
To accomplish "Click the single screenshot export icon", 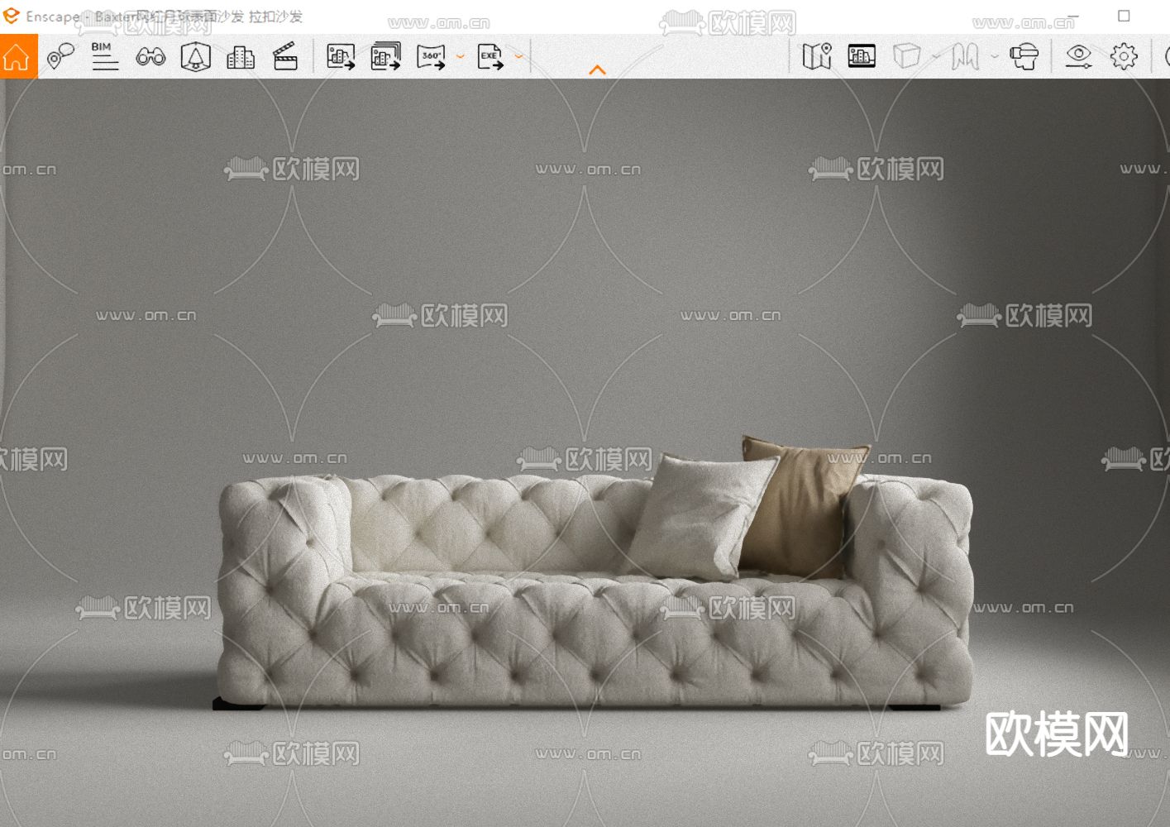I will click(341, 56).
